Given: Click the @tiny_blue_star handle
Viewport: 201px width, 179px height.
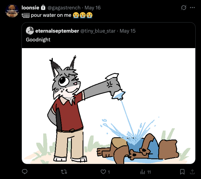Looking at the screenshot, I should (x=98, y=31).
